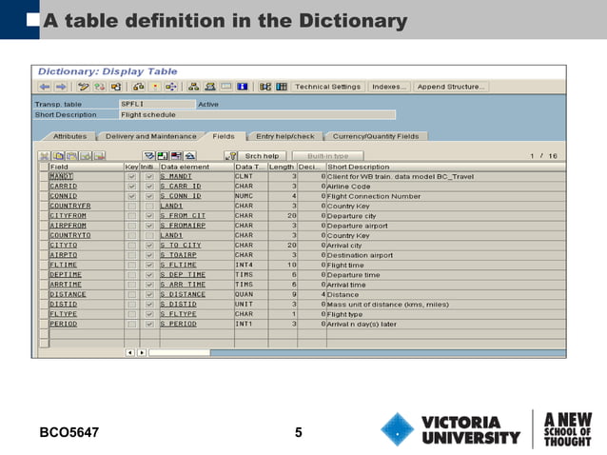Select the row selector for CARRID
Image resolution: width=607 pixels, height=455 pixels.
point(43,187)
